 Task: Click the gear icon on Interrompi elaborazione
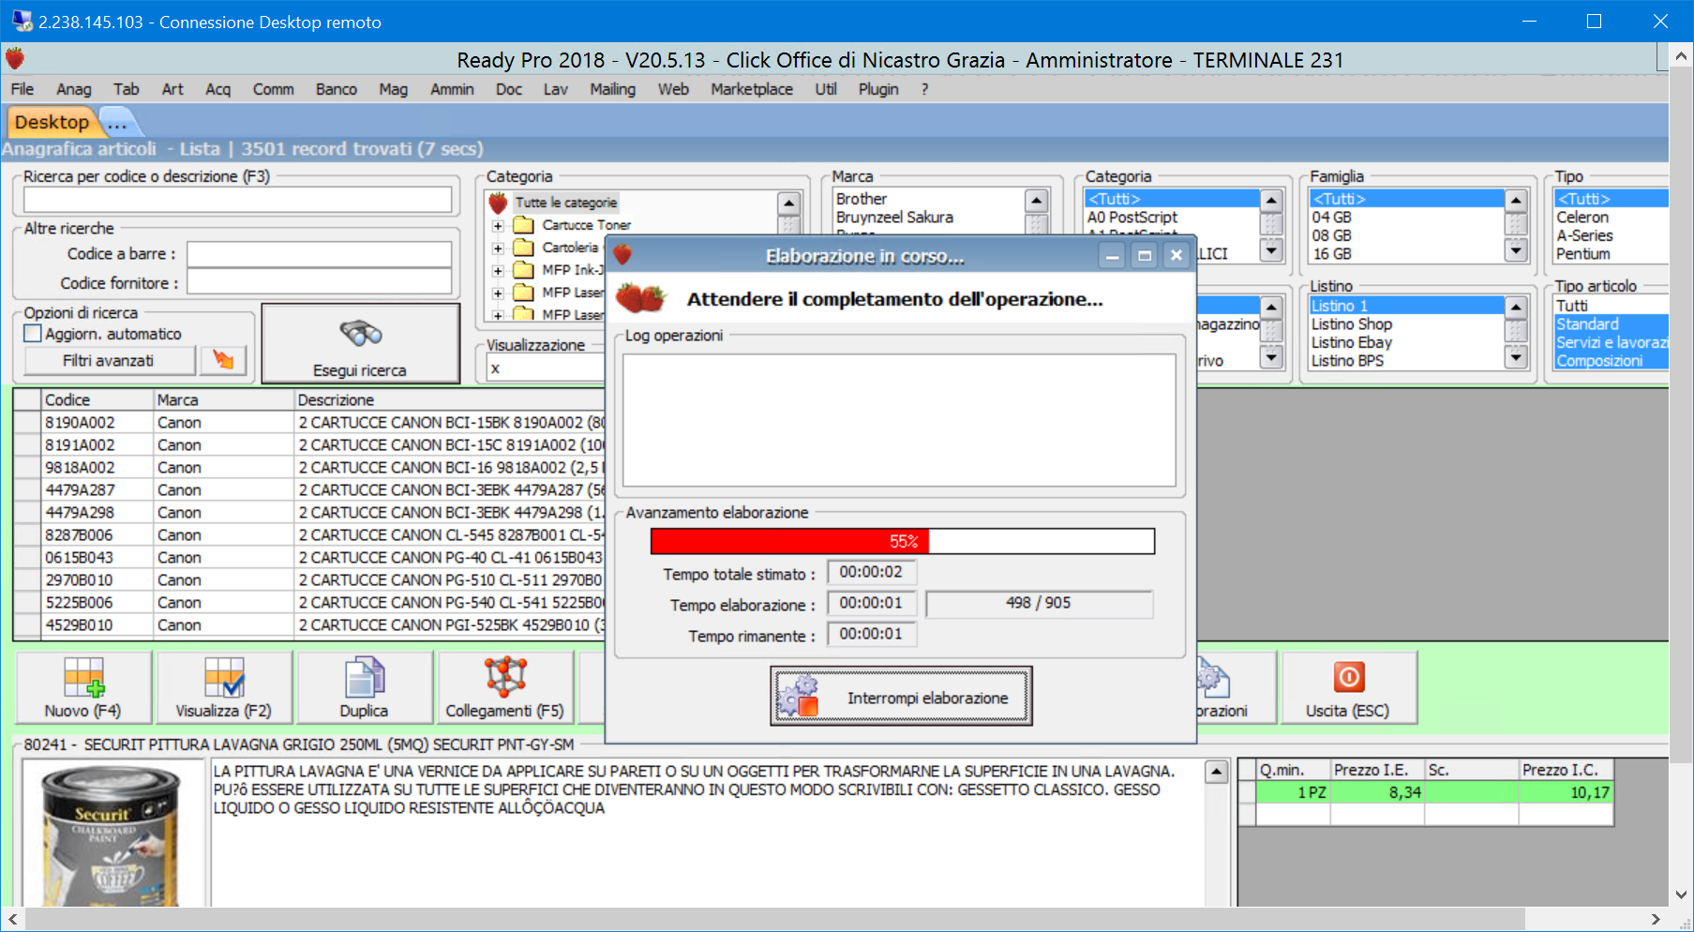point(800,697)
